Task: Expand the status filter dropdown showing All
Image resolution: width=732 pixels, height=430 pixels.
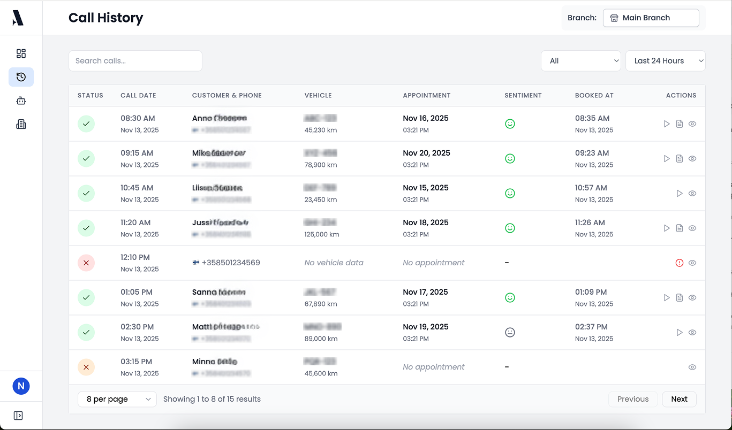Action: (x=581, y=60)
